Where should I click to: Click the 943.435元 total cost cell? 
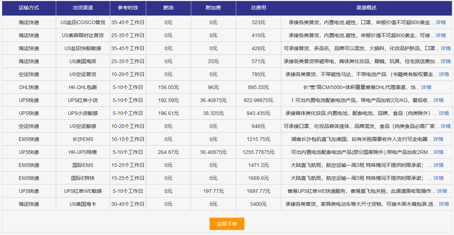coord(259,113)
